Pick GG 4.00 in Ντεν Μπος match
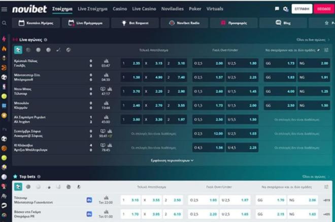This screenshot has width=335, height=222. [280, 92]
